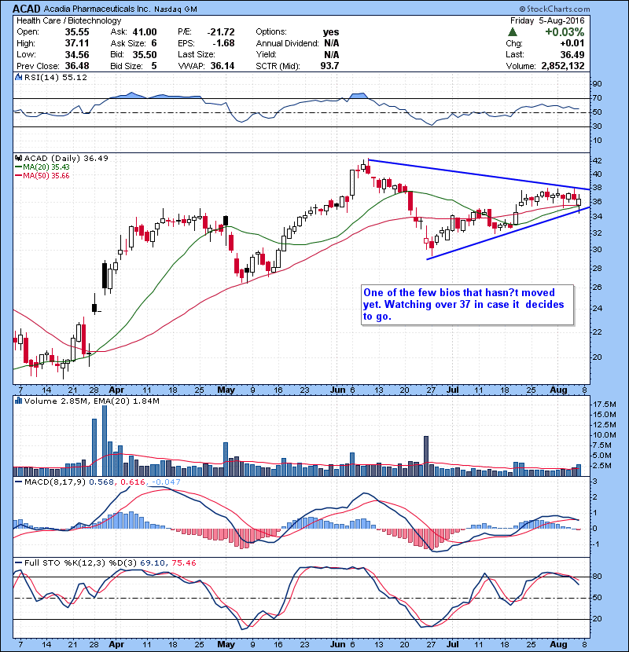Viewport: 629px width, 652px height.
Task: Select the Low price 34.56
Action: (77, 55)
